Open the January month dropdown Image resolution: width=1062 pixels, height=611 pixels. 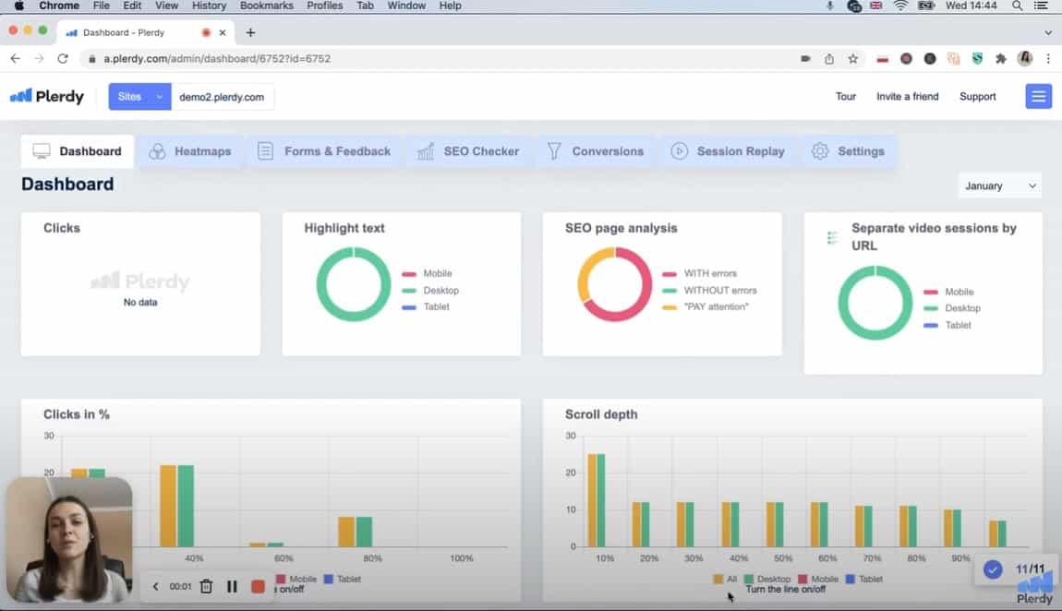(1000, 186)
